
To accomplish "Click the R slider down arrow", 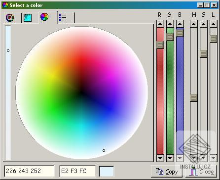I will tap(160, 158).
